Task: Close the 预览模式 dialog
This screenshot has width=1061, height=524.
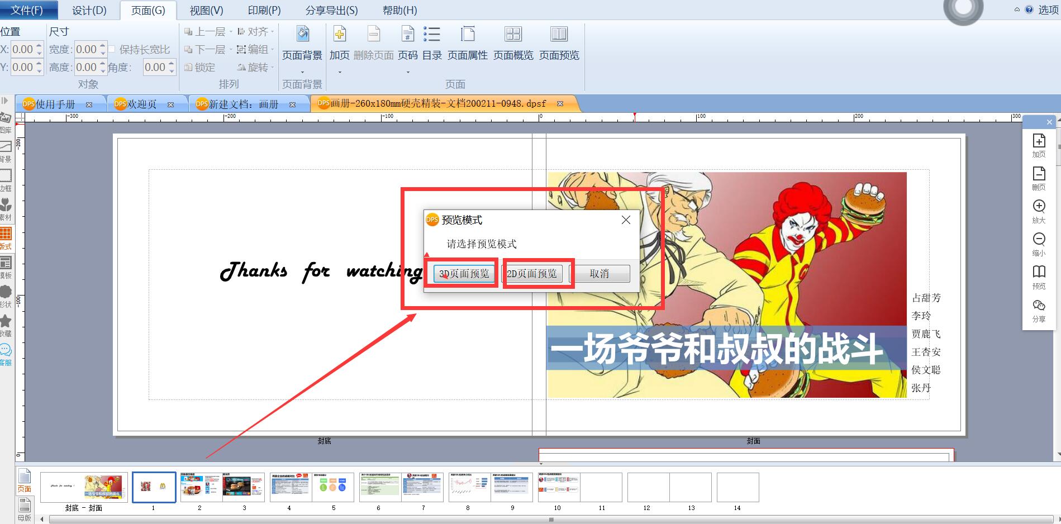Action: pos(626,220)
